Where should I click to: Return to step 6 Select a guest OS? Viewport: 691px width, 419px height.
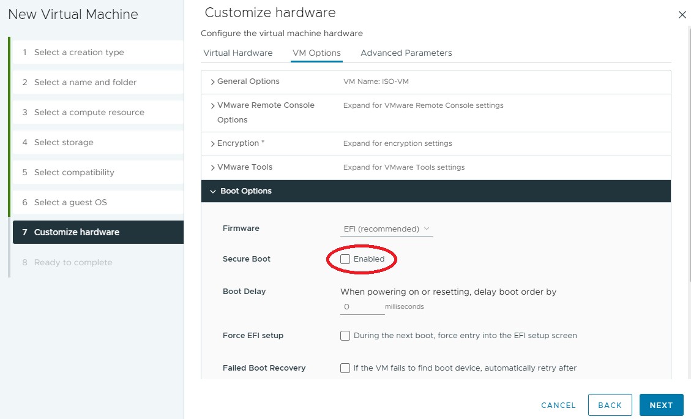[70, 202]
